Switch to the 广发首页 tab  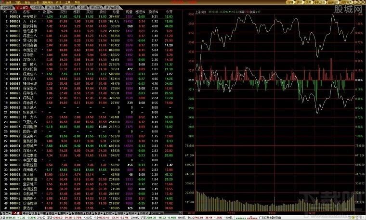coord(23,8)
